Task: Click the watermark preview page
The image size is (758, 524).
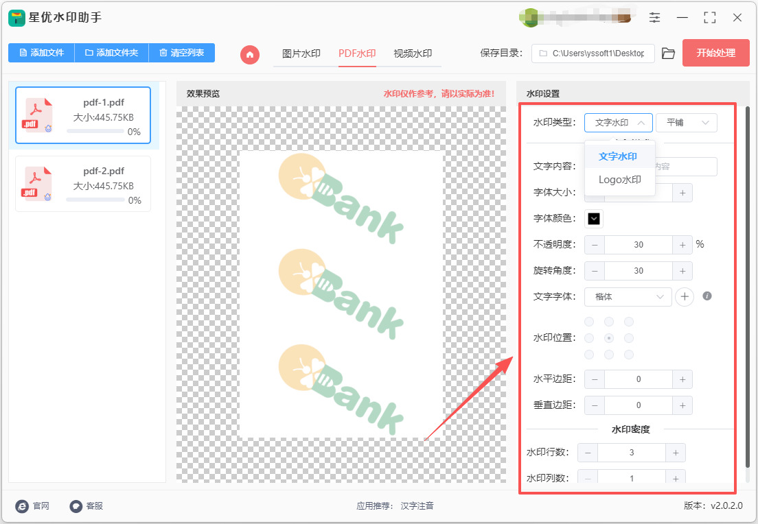Action: pyautogui.click(x=341, y=295)
